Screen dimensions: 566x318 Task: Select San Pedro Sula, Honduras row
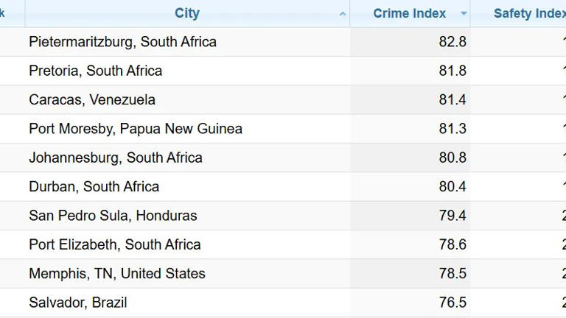(x=113, y=216)
